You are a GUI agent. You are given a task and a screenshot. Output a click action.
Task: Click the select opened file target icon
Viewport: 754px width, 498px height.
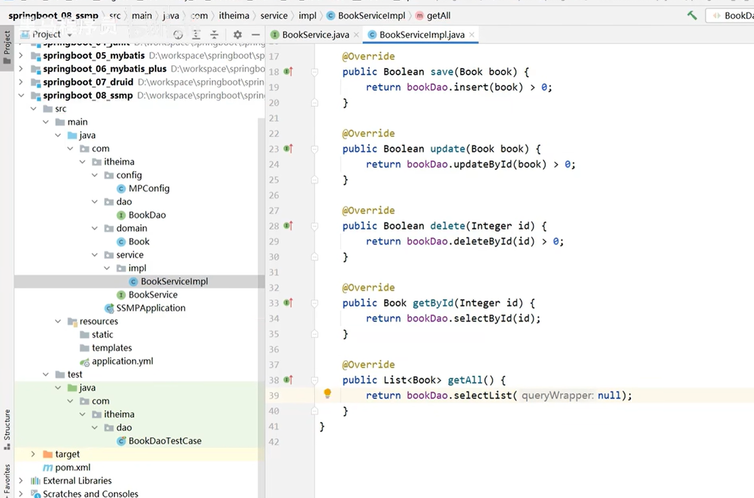tap(178, 34)
